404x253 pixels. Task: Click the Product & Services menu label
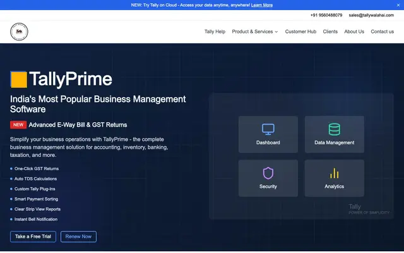(252, 32)
